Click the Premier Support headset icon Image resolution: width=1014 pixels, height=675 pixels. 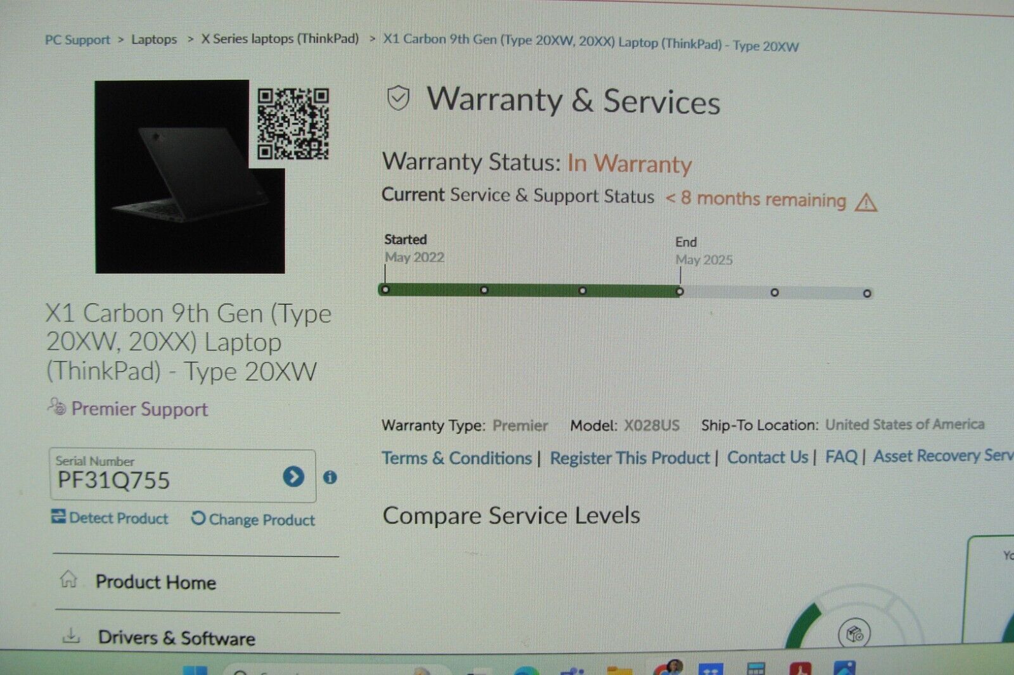[x=56, y=406]
